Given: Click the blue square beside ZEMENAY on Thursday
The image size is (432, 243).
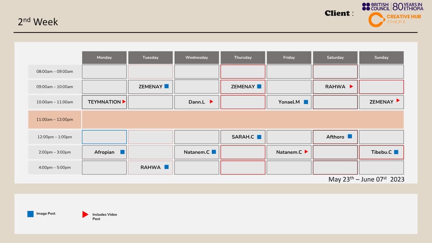Looking at the screenshot, I should [259, 86].
